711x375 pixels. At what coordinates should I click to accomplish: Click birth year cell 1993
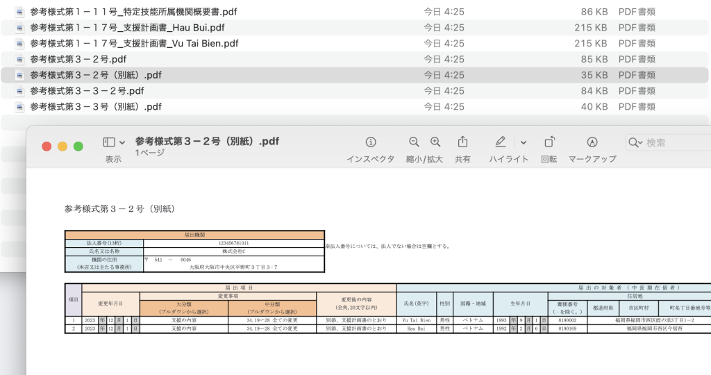point(501,320)
